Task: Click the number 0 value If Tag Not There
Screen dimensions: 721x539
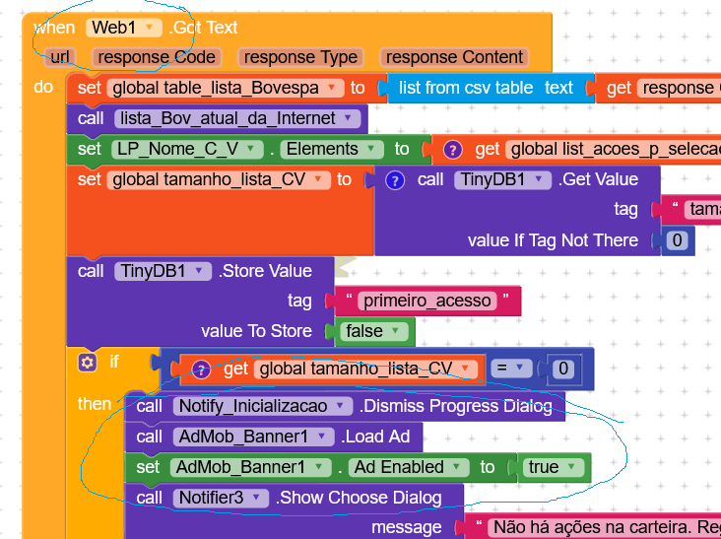Action: point(678,240)
